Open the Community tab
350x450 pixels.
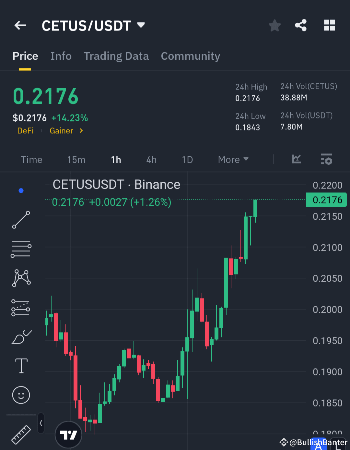(190, 56)
